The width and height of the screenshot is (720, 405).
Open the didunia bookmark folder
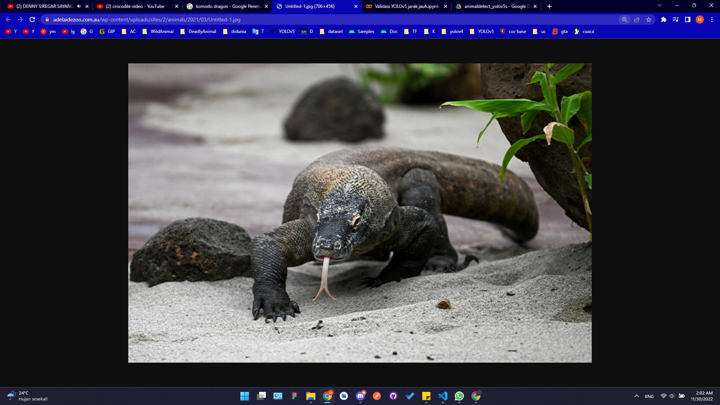click(234, 31)
